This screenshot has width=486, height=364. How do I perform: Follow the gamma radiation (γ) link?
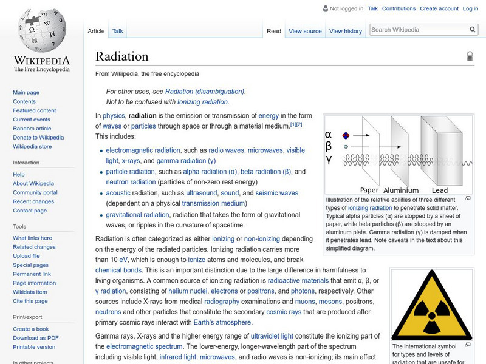tap(186, 161)
